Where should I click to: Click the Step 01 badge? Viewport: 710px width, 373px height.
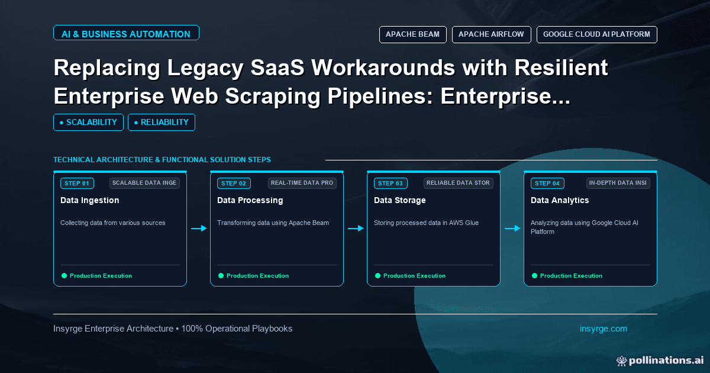click(77, 183)
